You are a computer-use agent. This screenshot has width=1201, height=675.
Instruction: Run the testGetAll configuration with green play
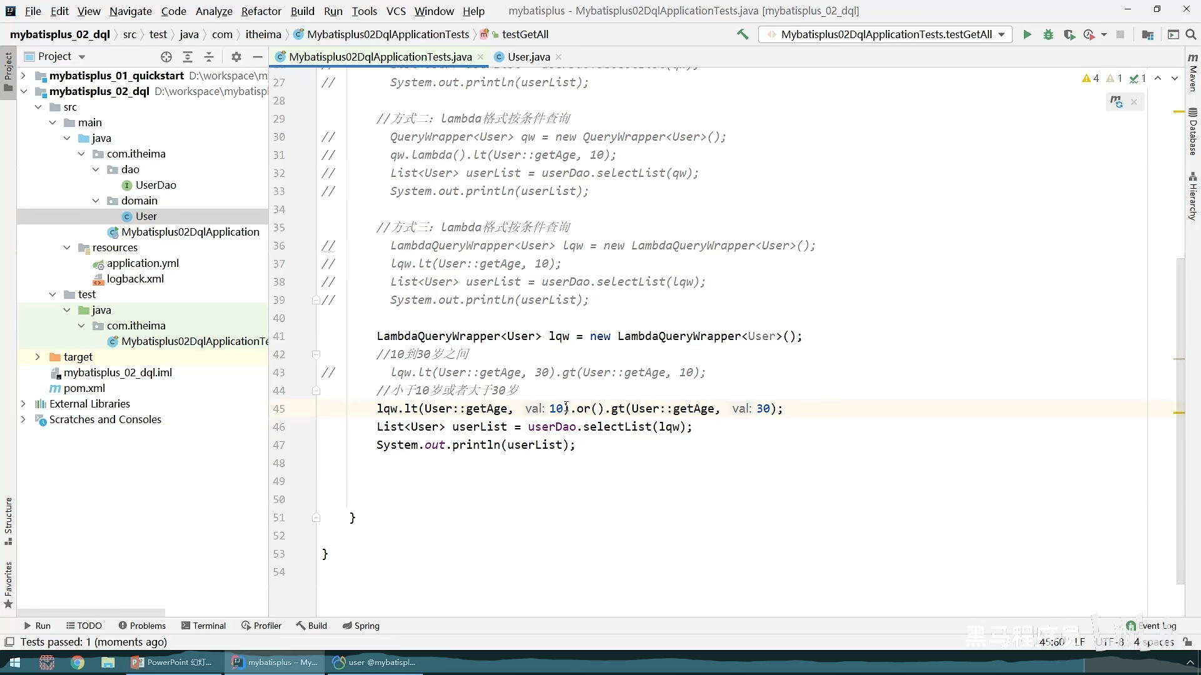(1027, 34)
